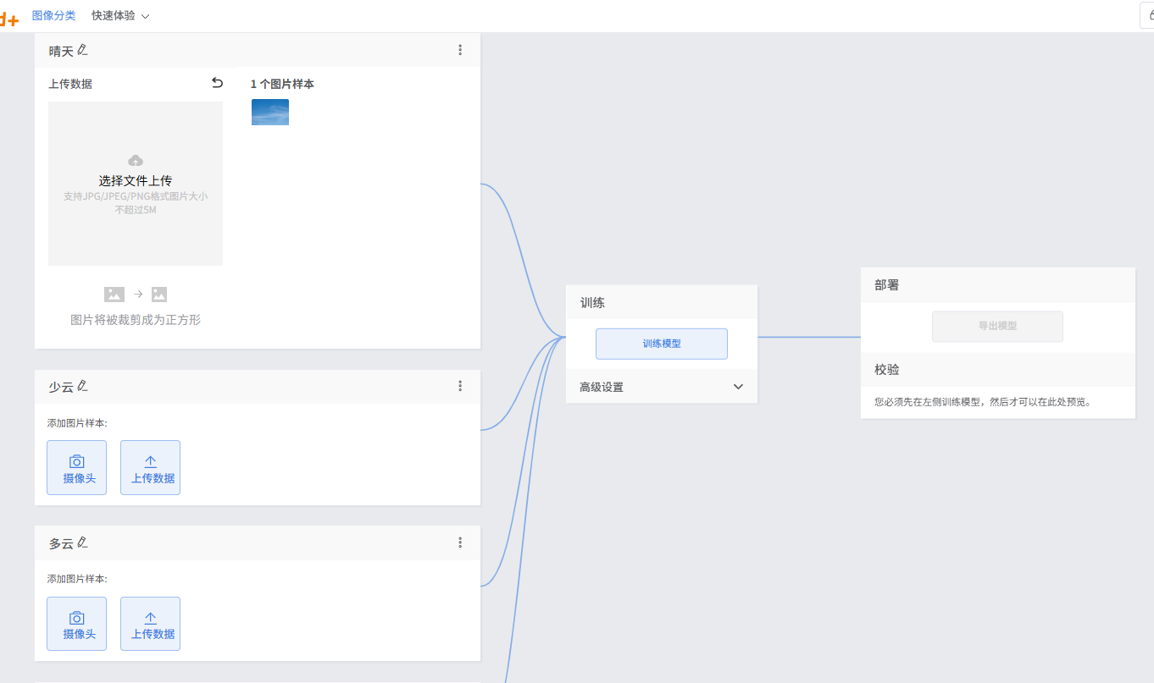Click the square crop illustration icon
The width and height of the screenshot is (1154, 683).
point(158,294)
